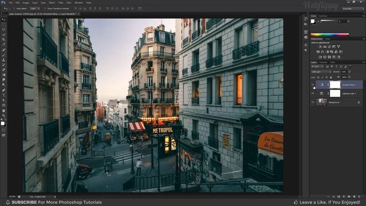This screenshot has width=366, height=206.
Task: Select the Path Selection tool
Action: tap(3, 100)
